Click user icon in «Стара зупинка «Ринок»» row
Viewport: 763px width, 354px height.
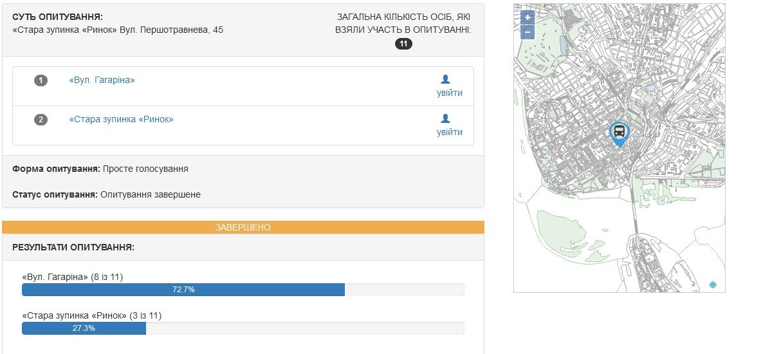[x=445, y=118]
